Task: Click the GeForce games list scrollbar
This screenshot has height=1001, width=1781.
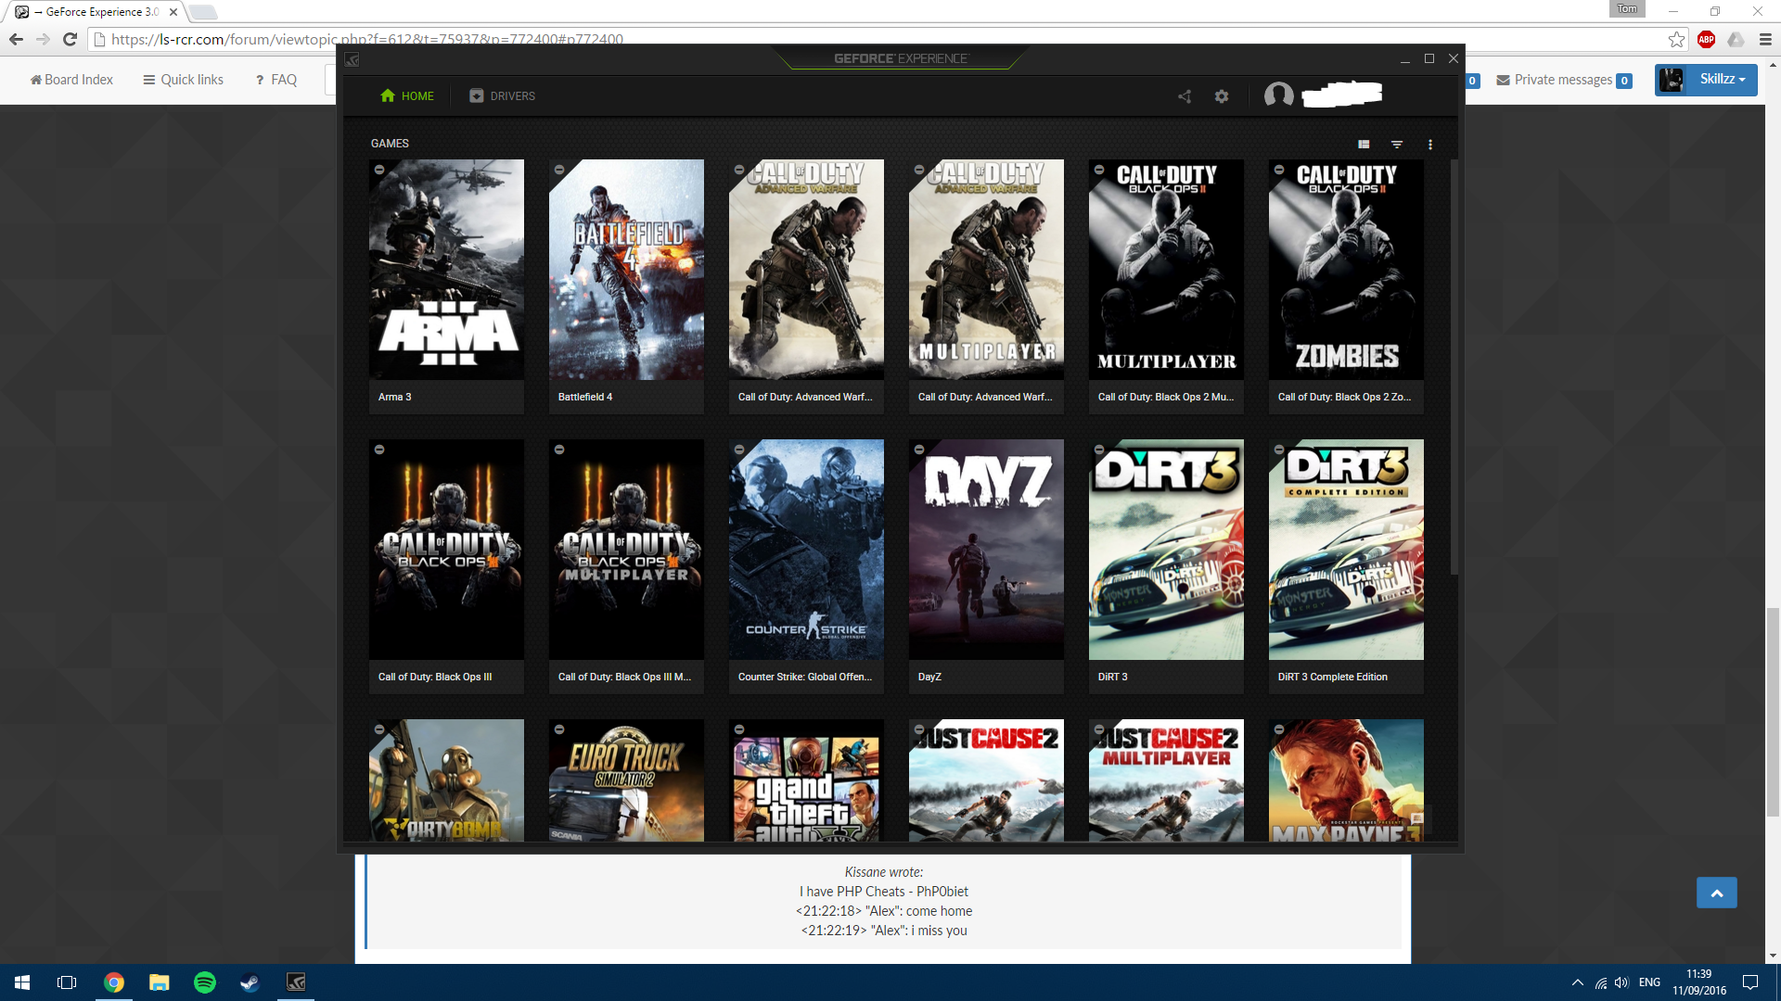Action: [x=1454, y=368]
